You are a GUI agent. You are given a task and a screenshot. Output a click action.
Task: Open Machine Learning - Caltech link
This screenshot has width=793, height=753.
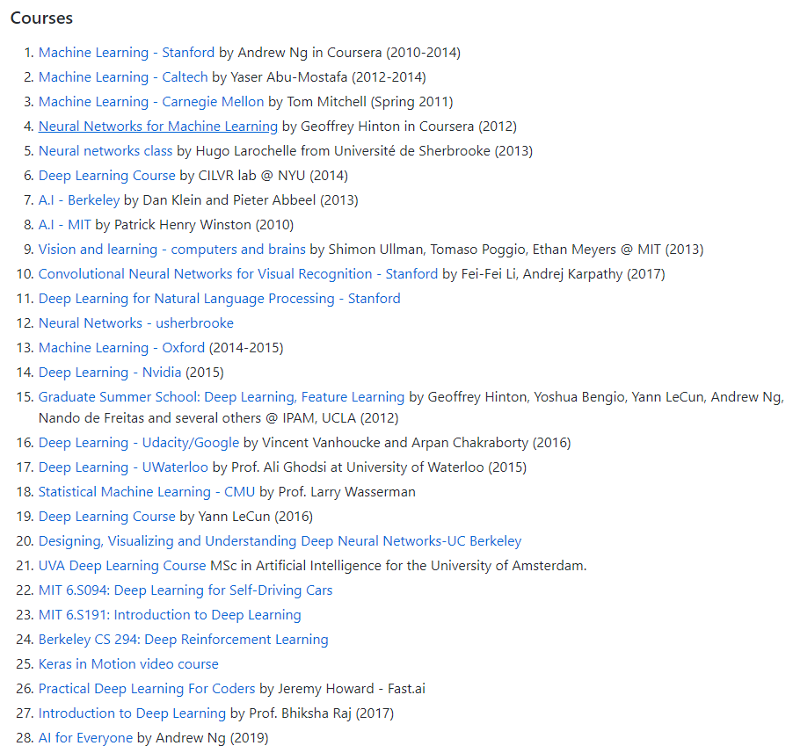[x=123, y=77]
